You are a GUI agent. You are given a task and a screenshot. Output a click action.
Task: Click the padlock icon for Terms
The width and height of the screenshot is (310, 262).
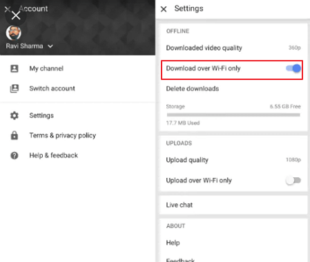(x=14, y=135)
